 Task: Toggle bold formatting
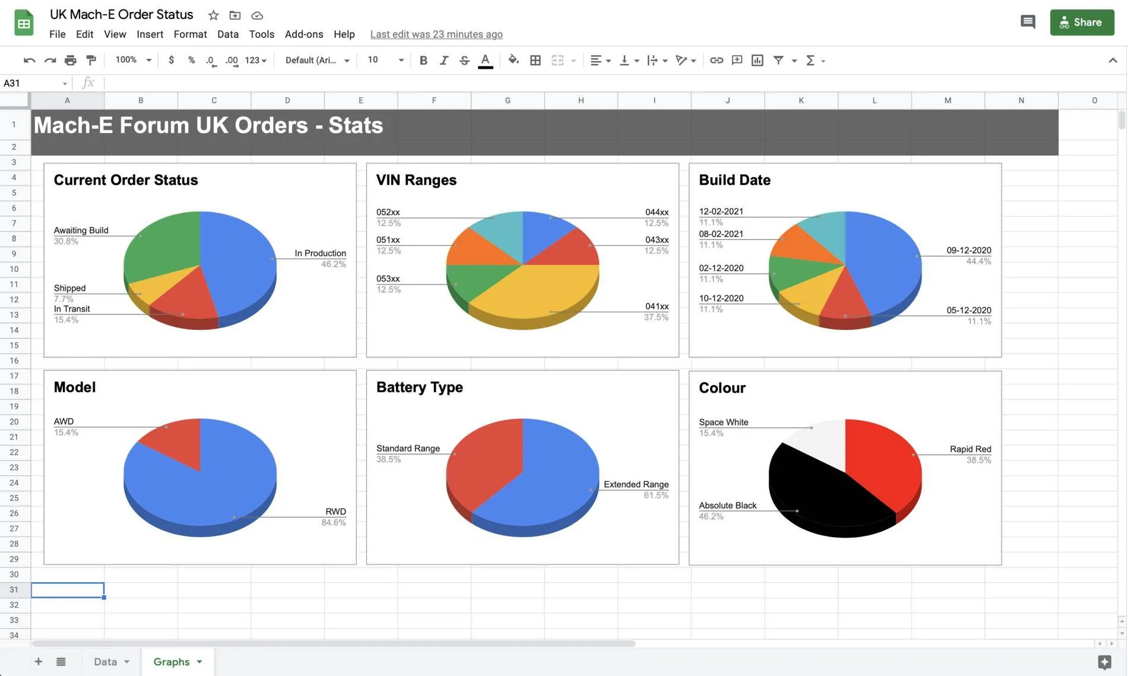[423, 60]
